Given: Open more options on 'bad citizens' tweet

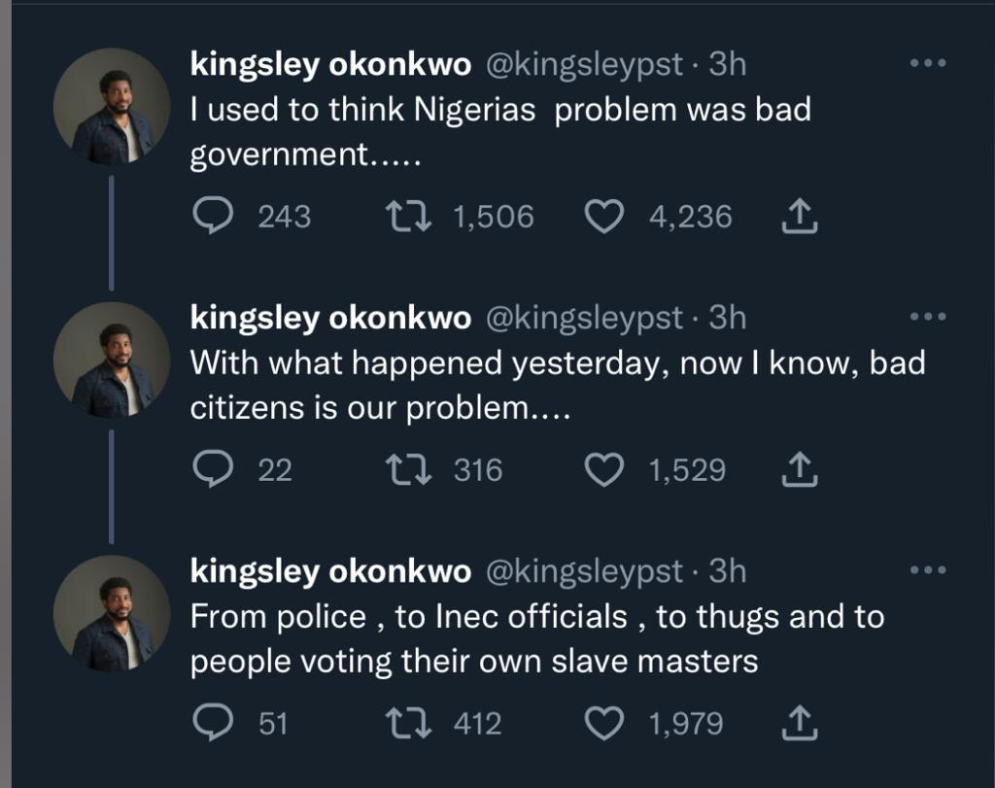Looking at the screenshot, I should 928,318.
